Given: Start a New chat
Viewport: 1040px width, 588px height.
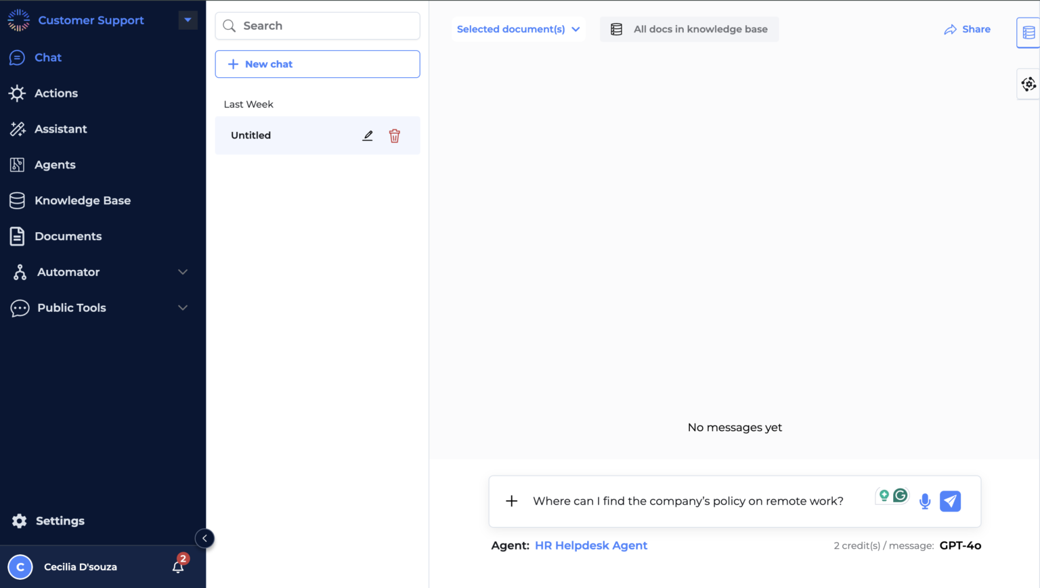Looking at the screenshot, I should point(318,64).
